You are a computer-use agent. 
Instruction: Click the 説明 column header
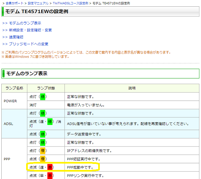pyautogui.click(x=132, y=88)
